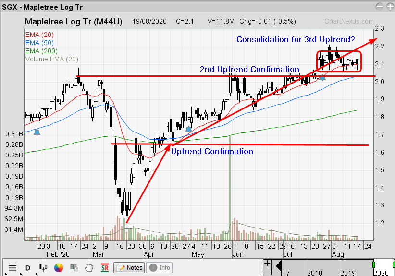
Task: Select 'Consolidation for 3rd Uptrend?' note
Action: (x=296, y=39)
